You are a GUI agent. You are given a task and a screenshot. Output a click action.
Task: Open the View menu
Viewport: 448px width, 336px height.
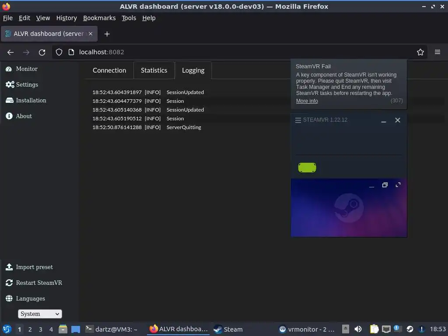[x=43, y=18]
